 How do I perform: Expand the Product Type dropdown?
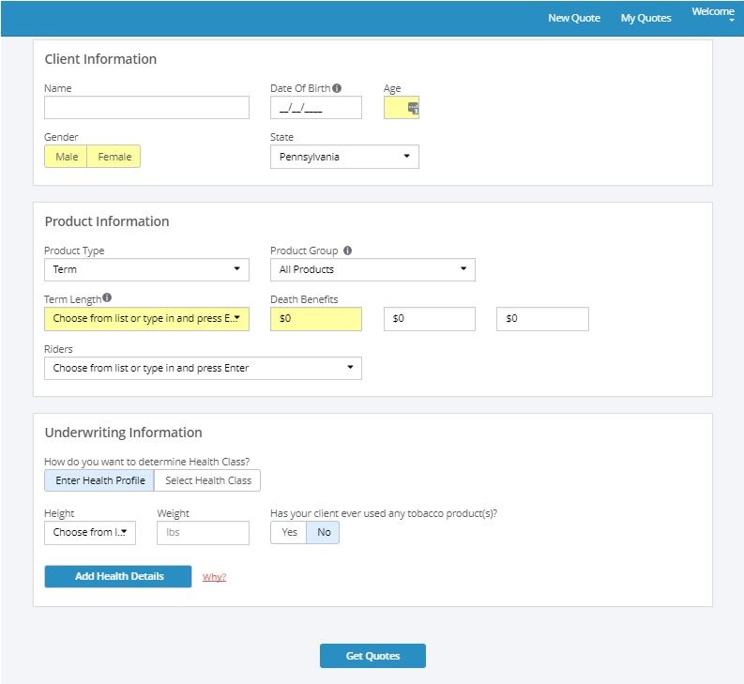[x=146, y=269]
